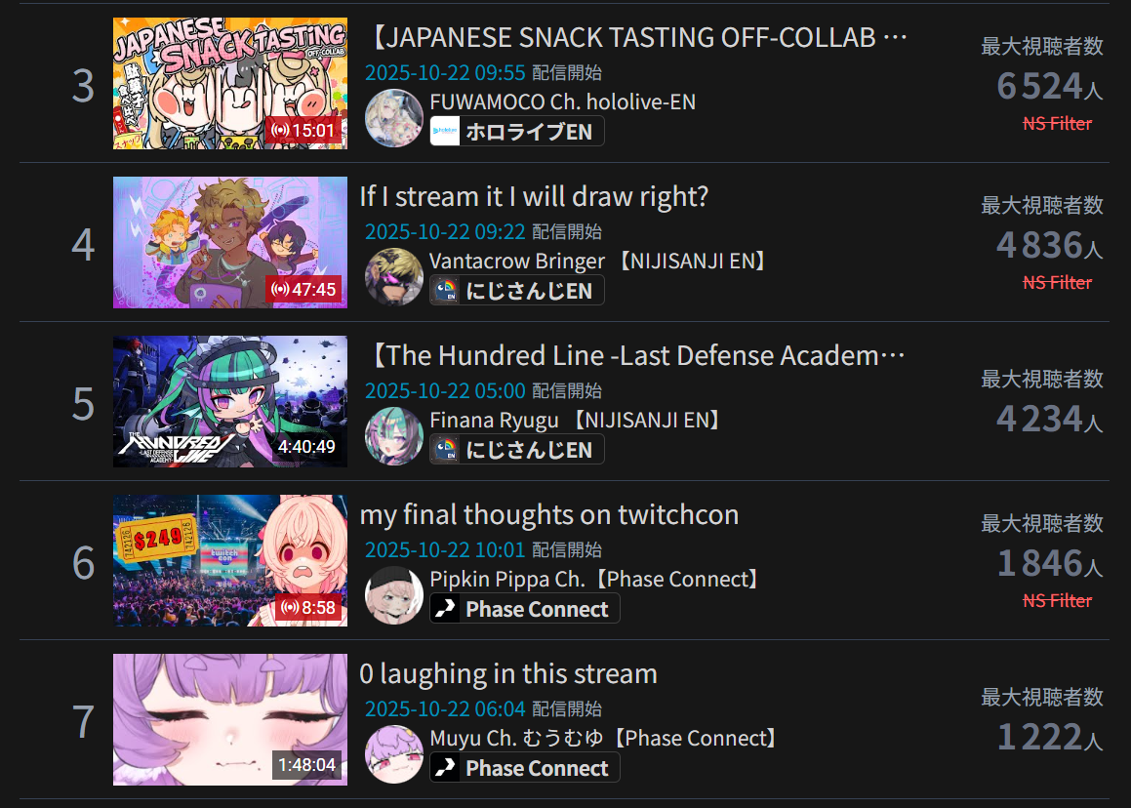Click NS Filter label on rank 3 entry
Viewport: 1131px width, 808px height.
pos(1058,124)
